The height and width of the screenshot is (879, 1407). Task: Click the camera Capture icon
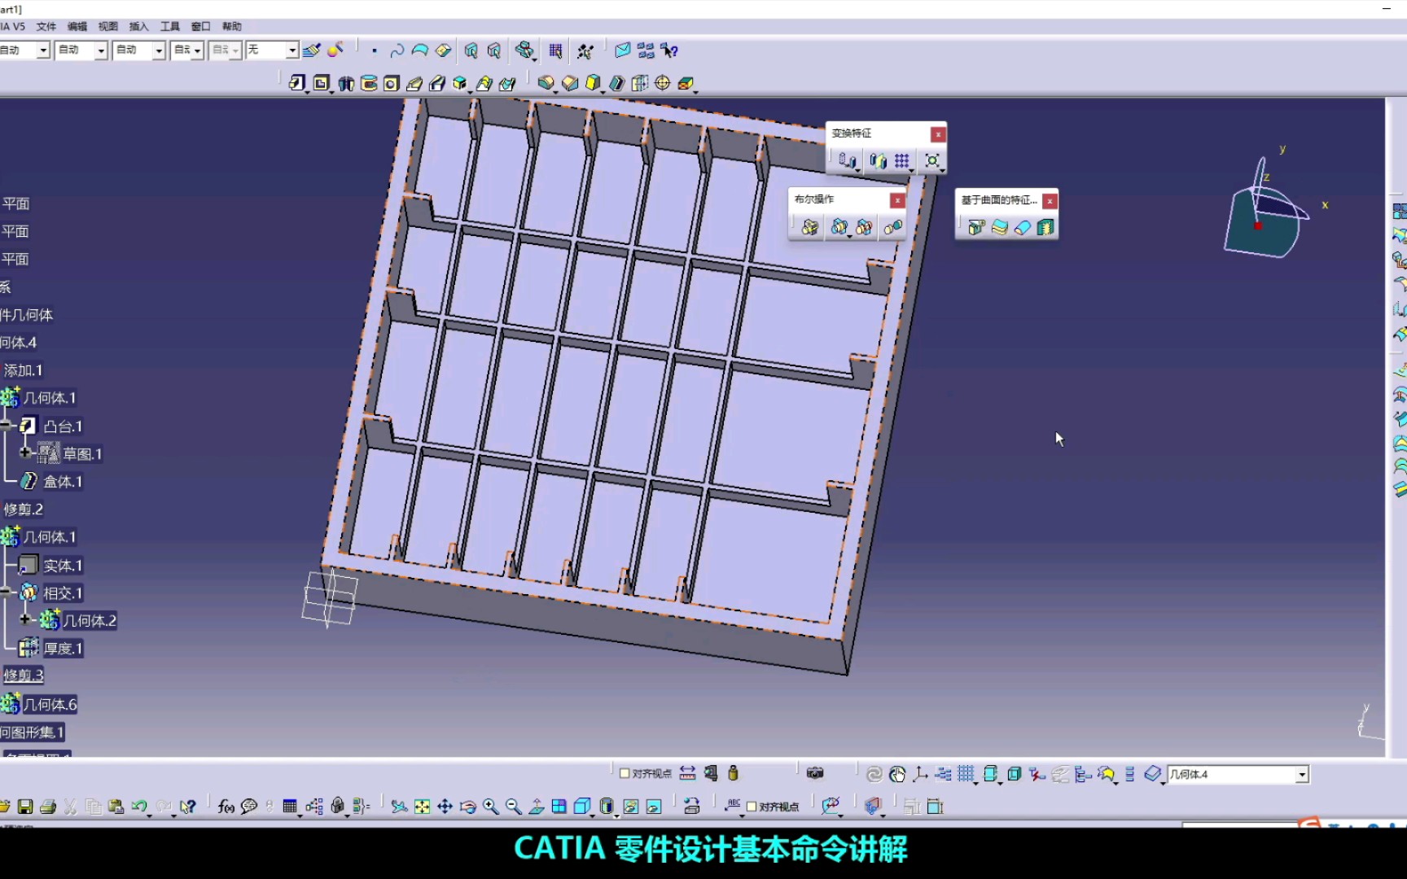pyautogui.click(x=815, y=773)
